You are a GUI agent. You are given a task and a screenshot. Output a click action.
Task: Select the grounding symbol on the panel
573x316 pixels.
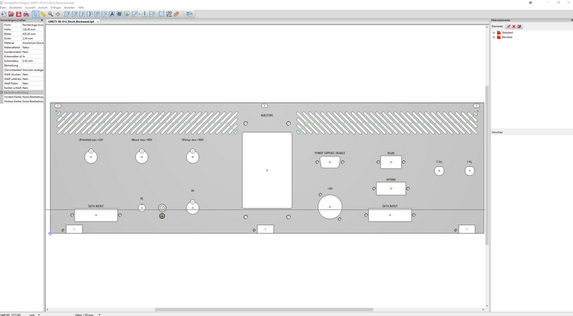tap(162, 216)
